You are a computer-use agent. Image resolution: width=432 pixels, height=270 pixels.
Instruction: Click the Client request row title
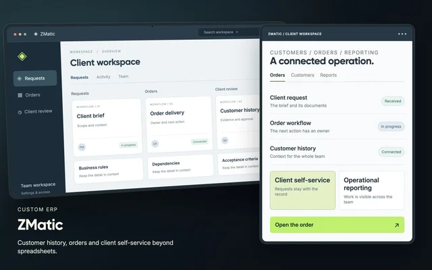point(288,98)
